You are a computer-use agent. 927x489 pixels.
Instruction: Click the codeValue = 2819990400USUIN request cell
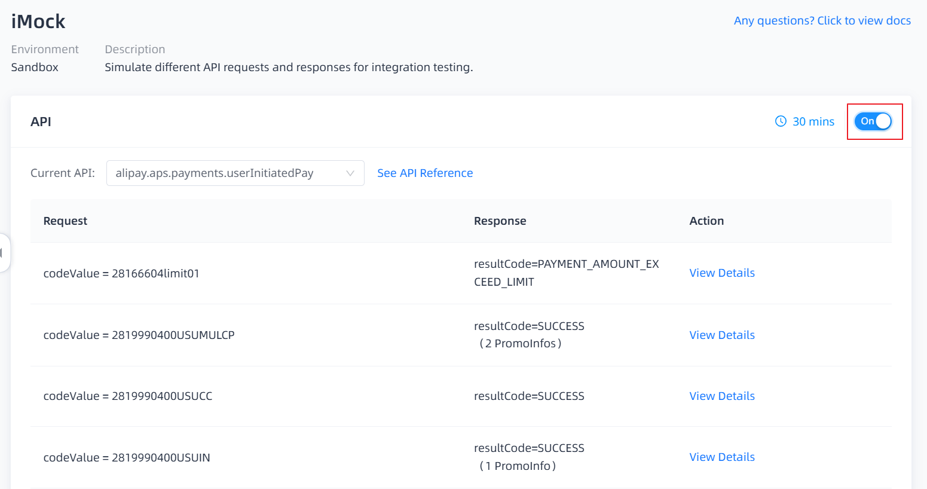127,458
